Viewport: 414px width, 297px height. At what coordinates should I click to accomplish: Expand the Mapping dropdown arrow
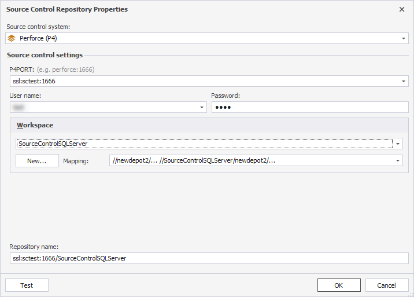coord(398,160)
